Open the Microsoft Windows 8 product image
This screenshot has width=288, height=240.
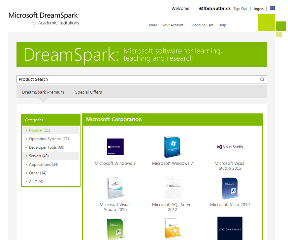115,147
